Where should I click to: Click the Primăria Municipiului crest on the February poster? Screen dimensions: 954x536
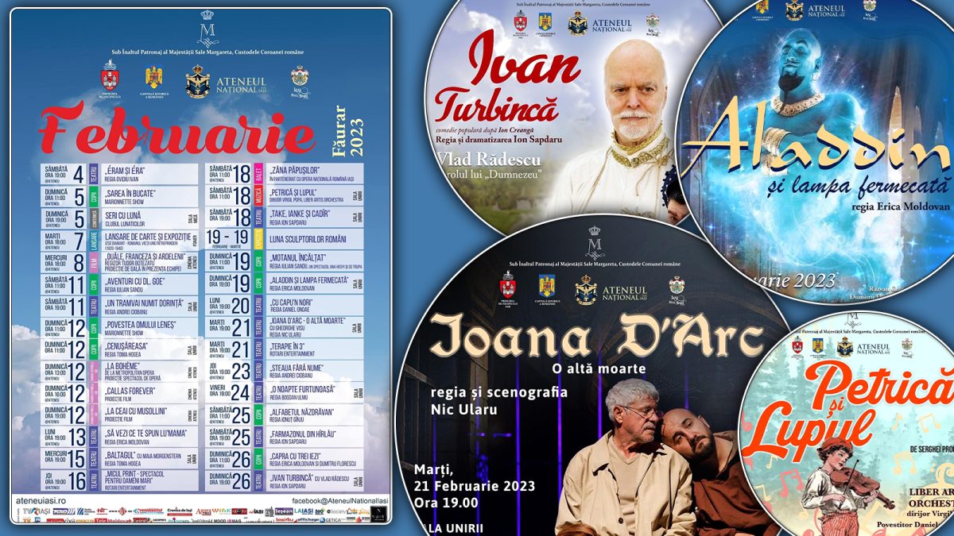[110, 78]
